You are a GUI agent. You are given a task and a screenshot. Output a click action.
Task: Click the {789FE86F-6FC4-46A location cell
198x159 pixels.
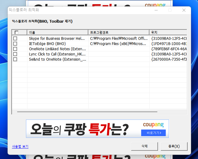(x=169, y=49)
